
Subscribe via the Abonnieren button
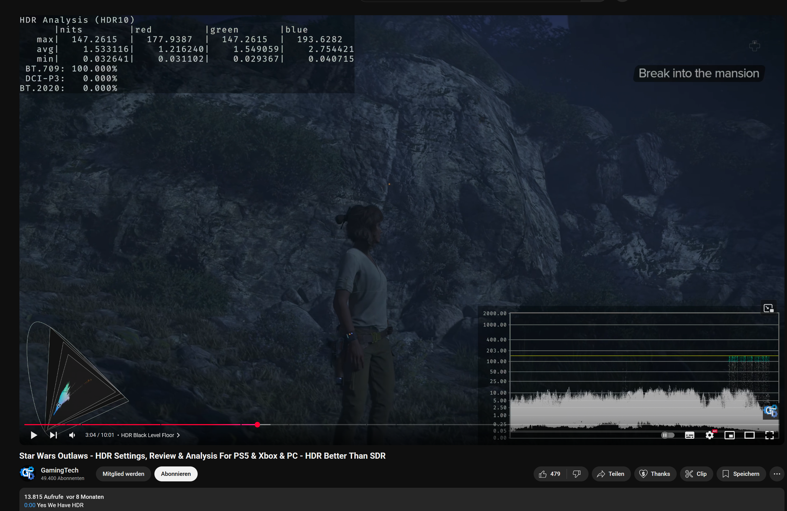[175, 474]
